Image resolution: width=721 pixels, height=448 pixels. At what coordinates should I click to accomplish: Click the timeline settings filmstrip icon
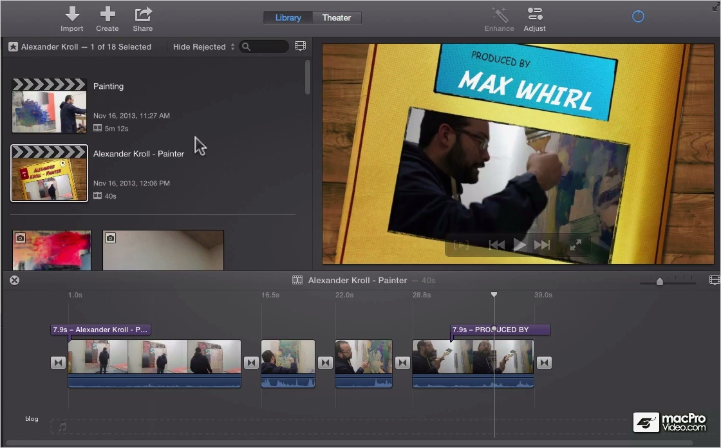[714, 281]
